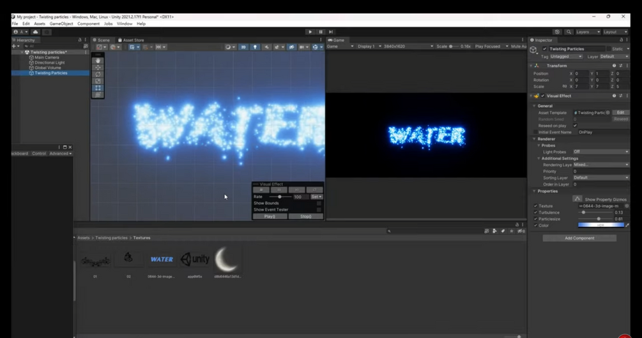Toggle Visual Effect component enabled checkbox
642x338 pixels.
pos(543,96)
